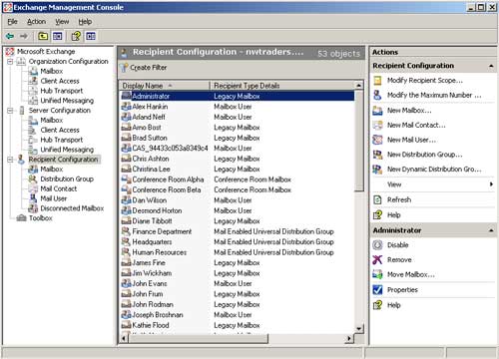Expand the View submenu arrow
The width and height of the screenshot is (499, 359).
coord(491,184)
